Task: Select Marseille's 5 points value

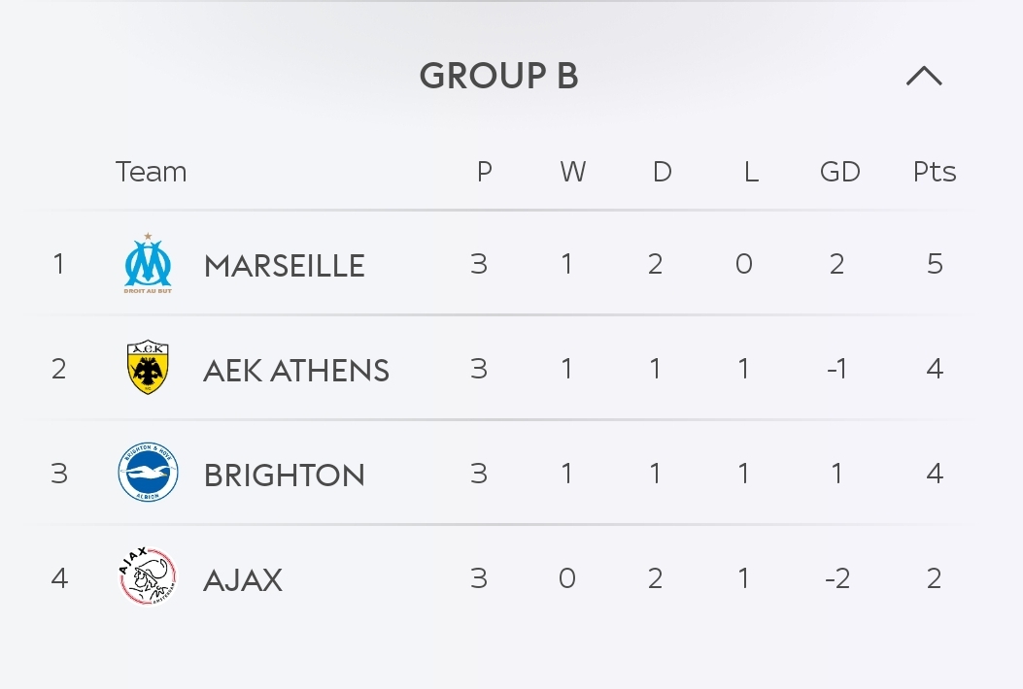Action: click(935, 263)
